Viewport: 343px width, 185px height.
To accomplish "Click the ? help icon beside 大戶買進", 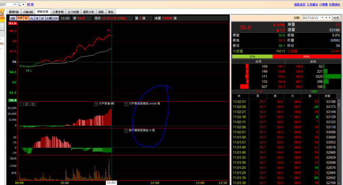I will click(96, 104).
